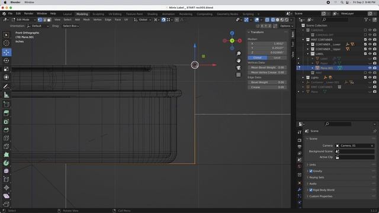Viewport: 379px width, 213px height.
Task: Select the Spin tool
Action: click(7, 163)
